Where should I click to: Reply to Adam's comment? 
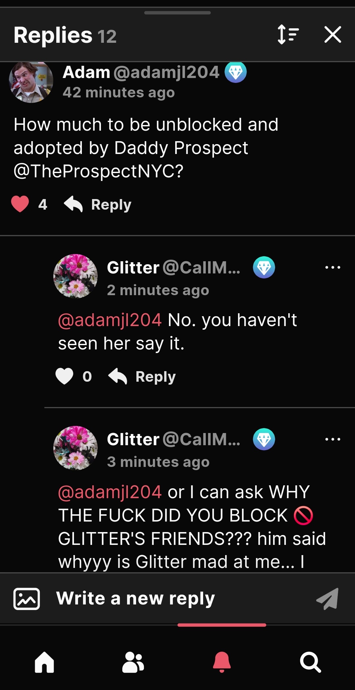click(x=98, y=204)
